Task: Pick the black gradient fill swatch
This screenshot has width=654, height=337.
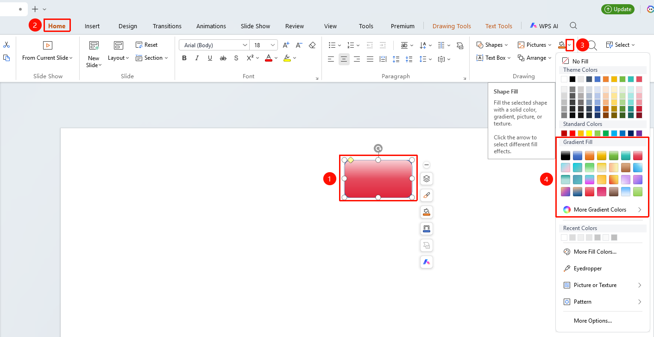Action: click(x=565, y=156)
